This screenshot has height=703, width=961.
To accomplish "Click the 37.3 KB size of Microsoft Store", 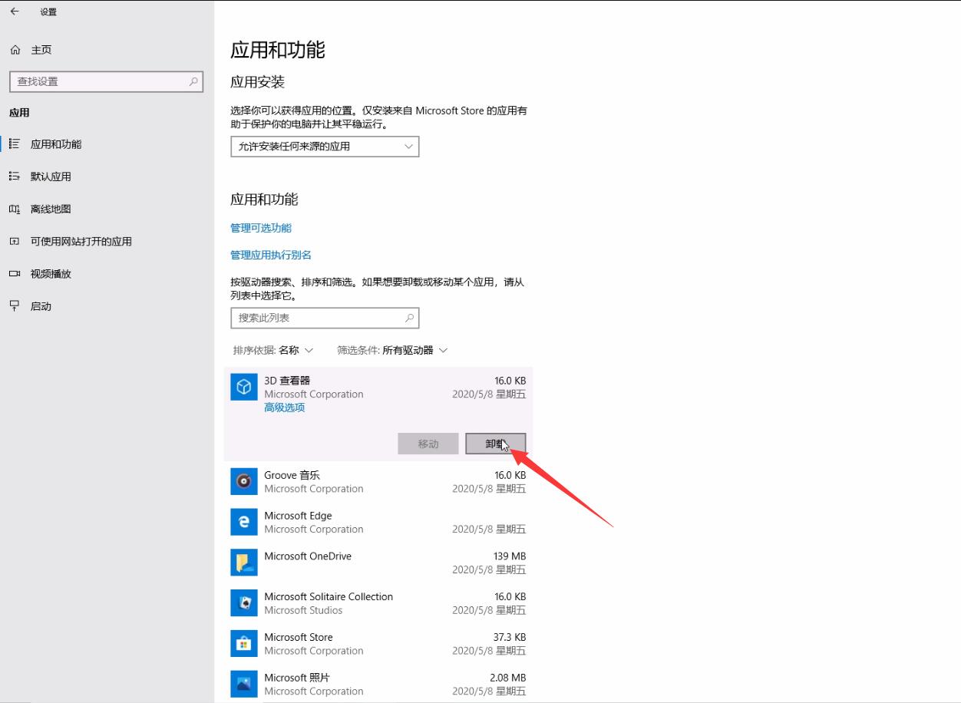I will click(510, 637).
